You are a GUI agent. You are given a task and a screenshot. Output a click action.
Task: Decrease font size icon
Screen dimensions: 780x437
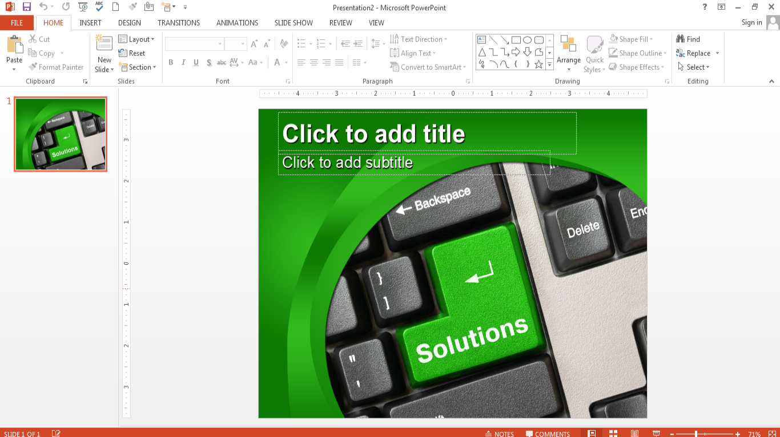click(x=267, y=44)
